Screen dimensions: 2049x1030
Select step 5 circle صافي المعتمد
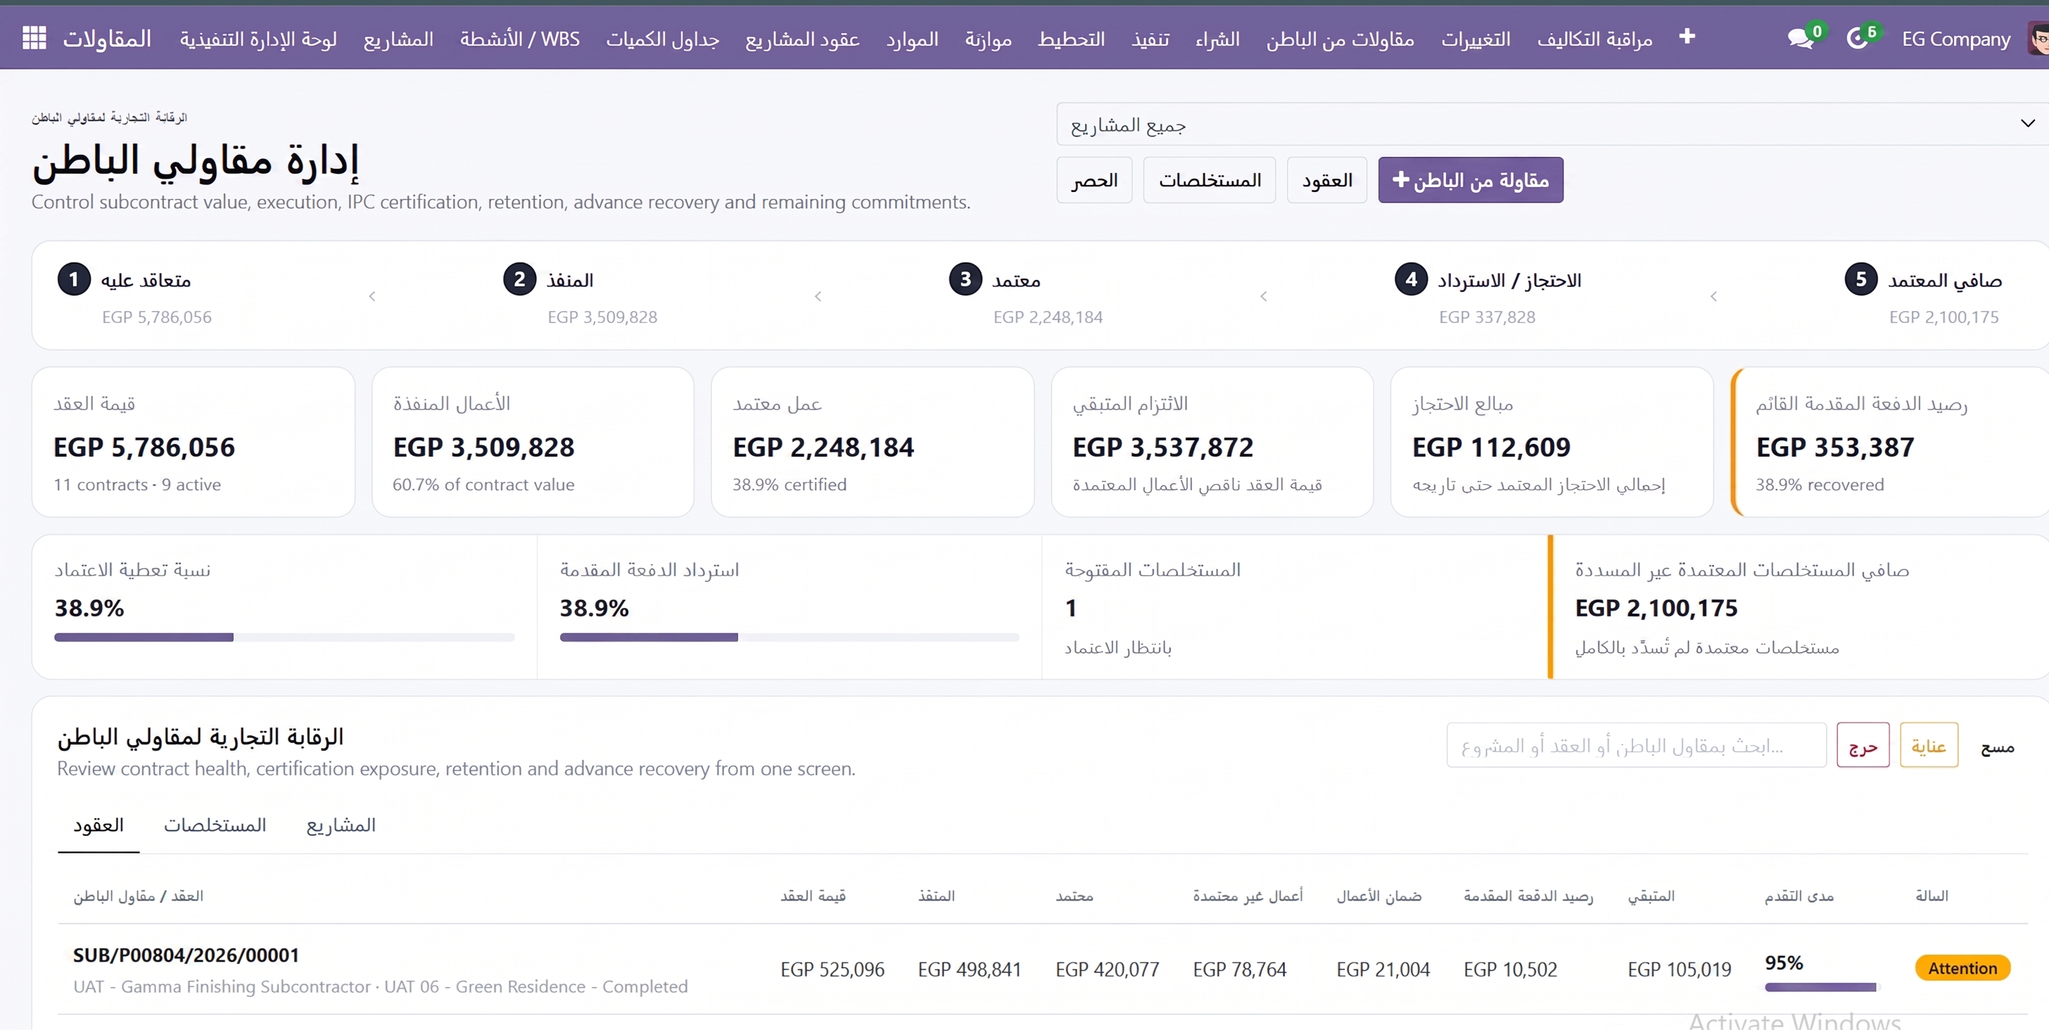[x=1860, y=279]
